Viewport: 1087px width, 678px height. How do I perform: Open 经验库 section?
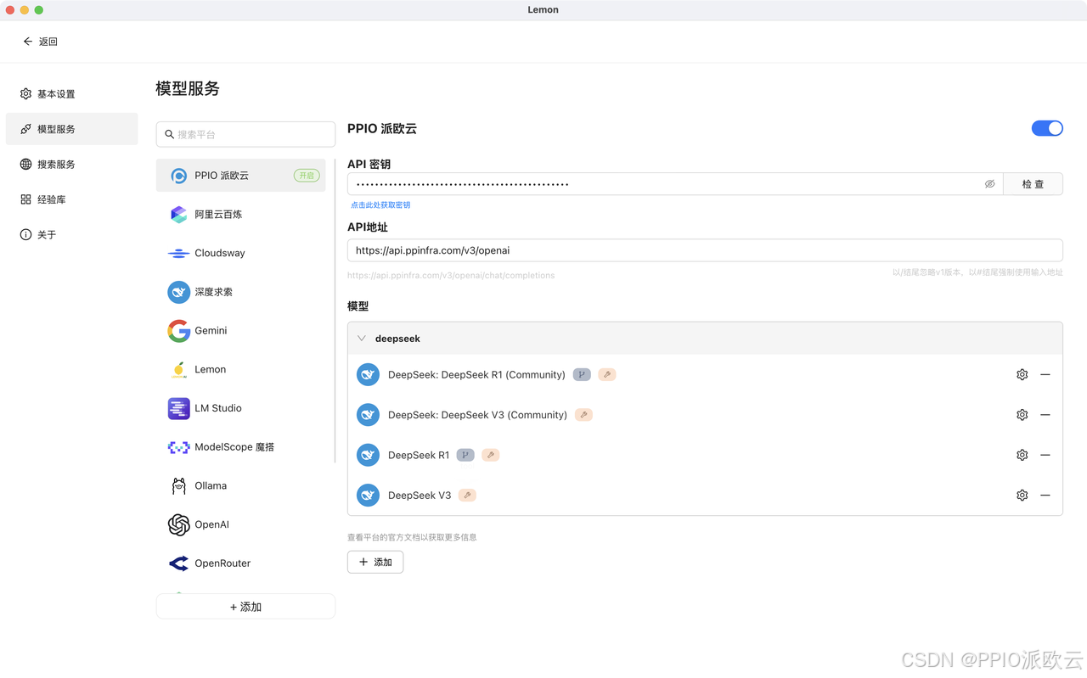[71, 199]
